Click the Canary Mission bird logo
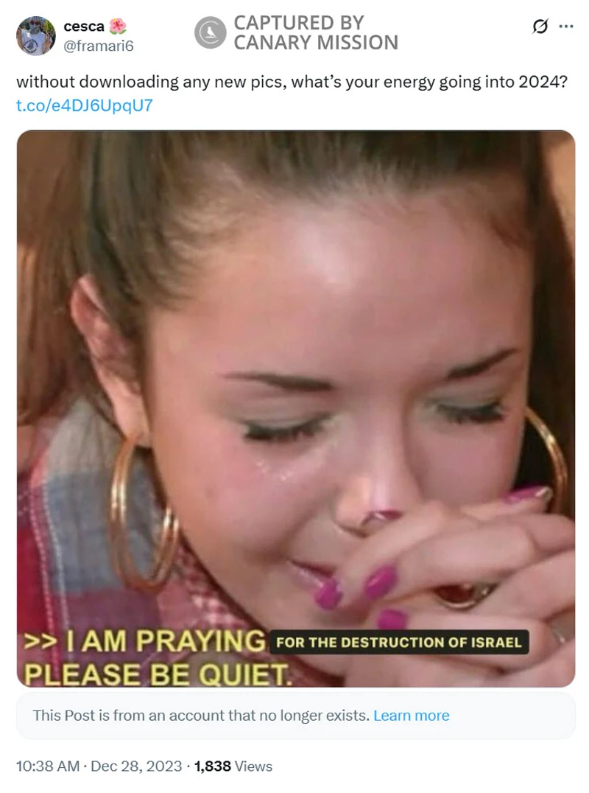 pos(210,33)
